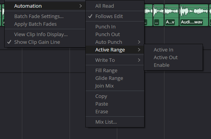Click Paste in automation menu
The image size is (211, 139).
115,104
